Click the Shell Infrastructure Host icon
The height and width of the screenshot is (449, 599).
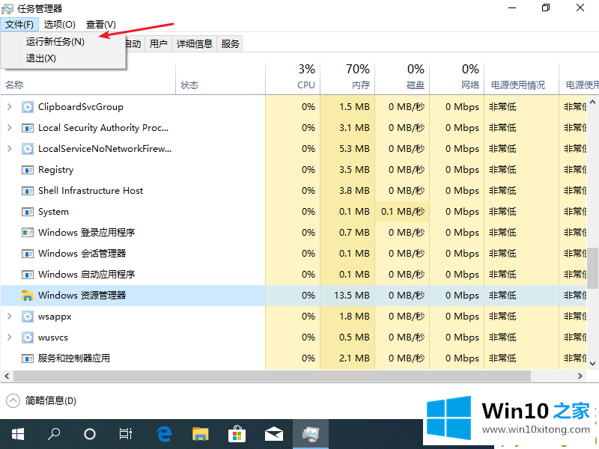(x=27, y=191)
